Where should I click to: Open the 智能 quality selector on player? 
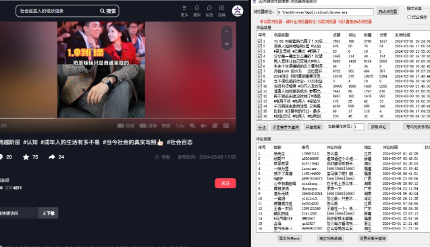[166, 126]
